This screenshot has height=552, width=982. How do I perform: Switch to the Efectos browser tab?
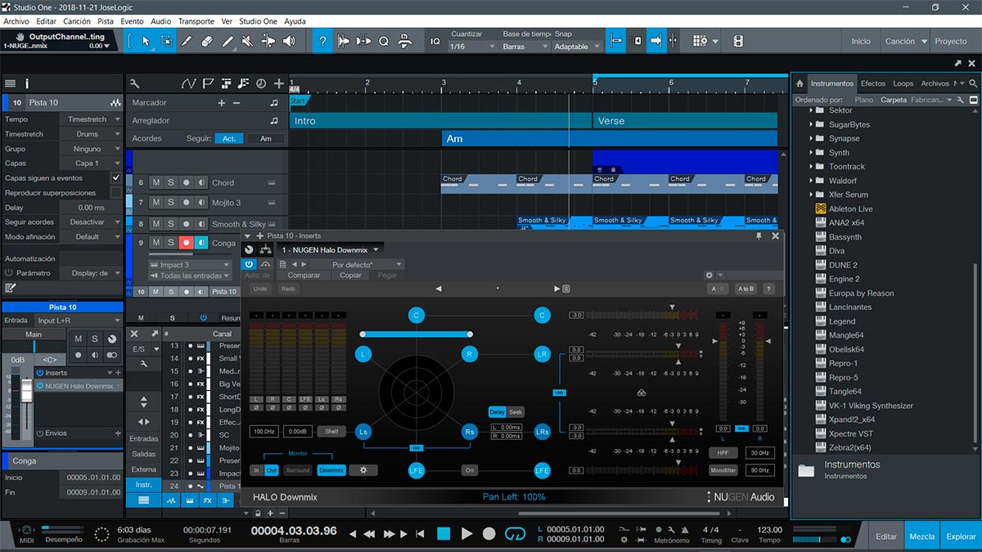[873, 83]
